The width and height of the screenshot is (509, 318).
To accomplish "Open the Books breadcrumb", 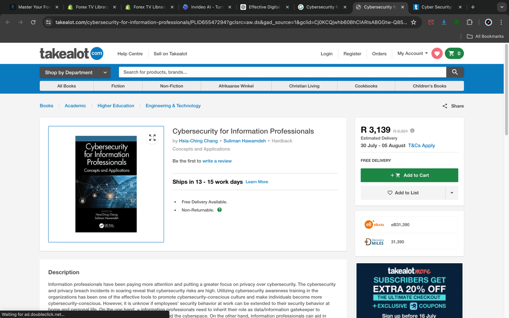I will (46, 106).
